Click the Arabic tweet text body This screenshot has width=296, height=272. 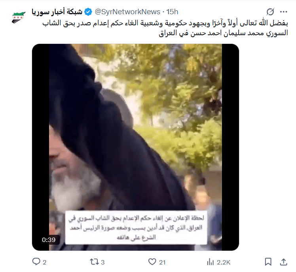(x=165, y=28)
